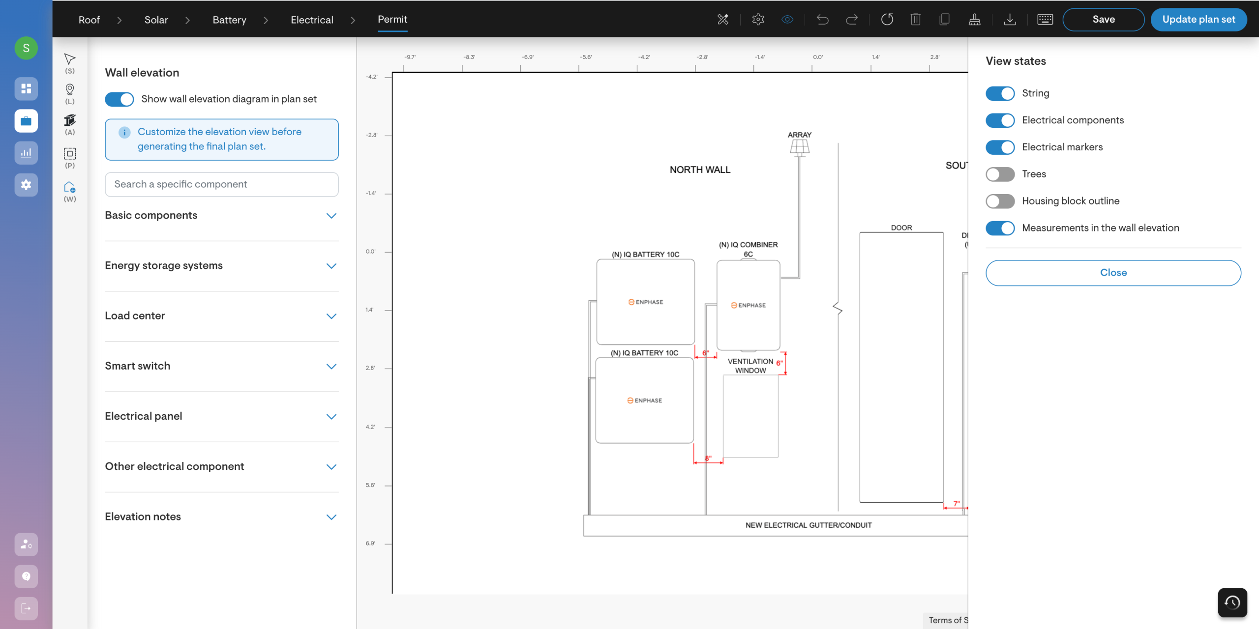Close the View states panel

point(1113,273)
